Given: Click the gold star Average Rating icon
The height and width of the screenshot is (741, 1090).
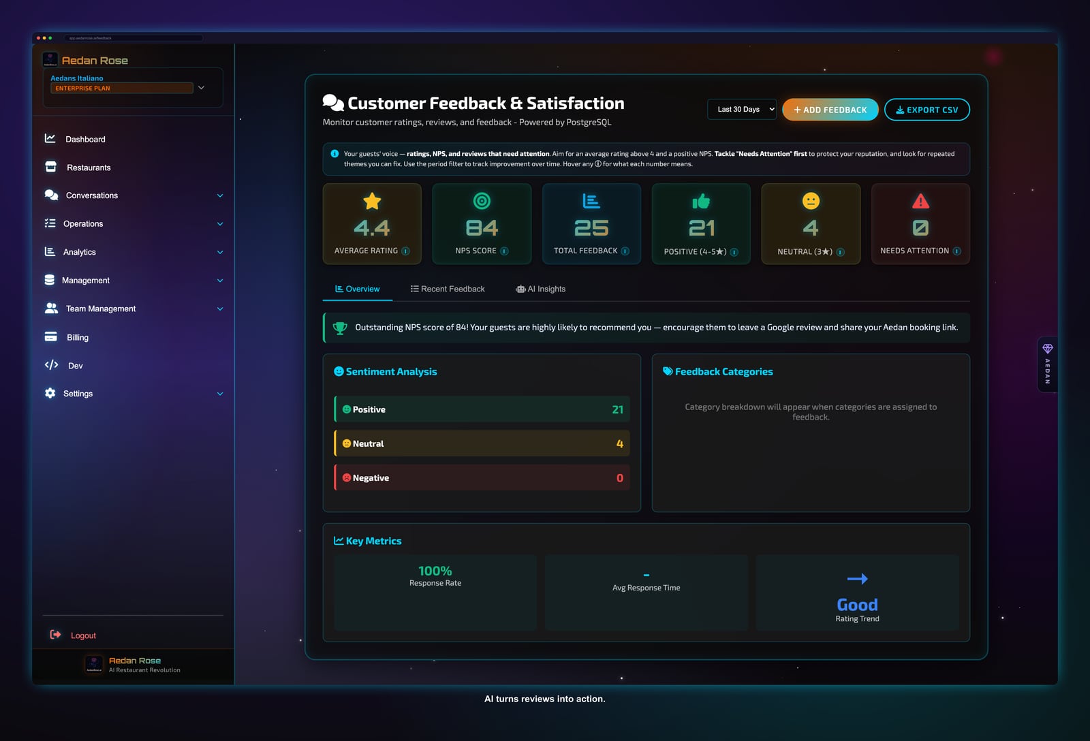Looking at the screenshot, I should point(372,201).
